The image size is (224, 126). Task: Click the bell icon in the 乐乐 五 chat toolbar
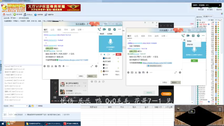[64, 66]
